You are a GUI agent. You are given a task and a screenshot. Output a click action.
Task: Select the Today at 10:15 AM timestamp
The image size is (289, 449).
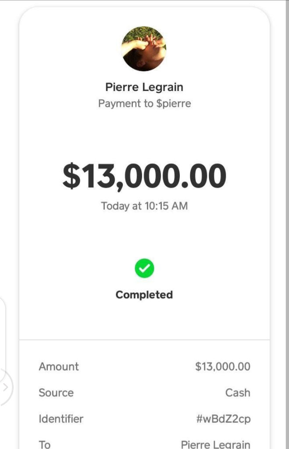tap(144, 206)
